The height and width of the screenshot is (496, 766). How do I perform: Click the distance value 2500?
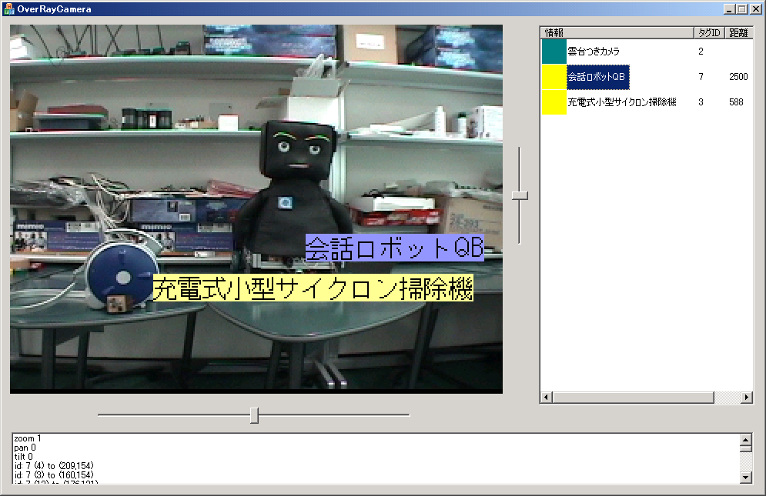point(738,77)
